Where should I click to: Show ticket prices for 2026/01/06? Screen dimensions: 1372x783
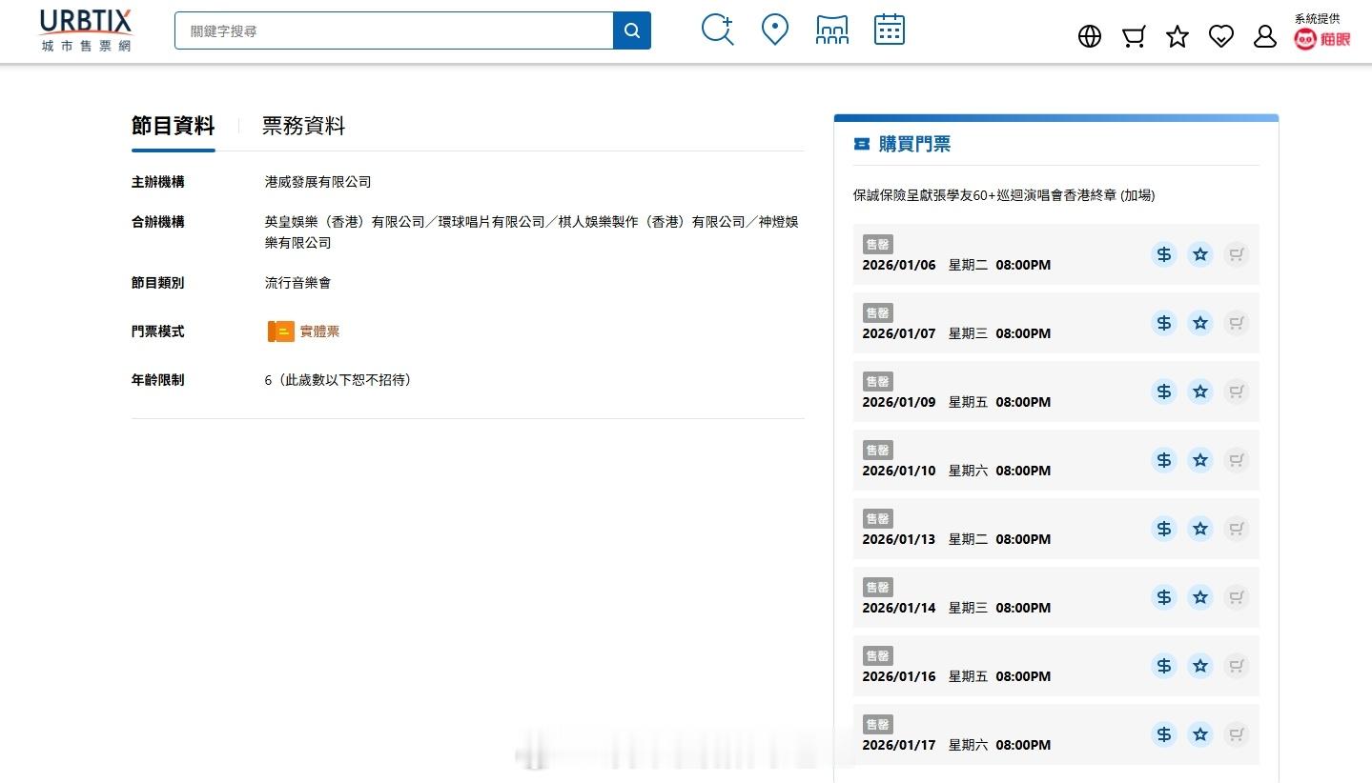tap(1164, 254)
